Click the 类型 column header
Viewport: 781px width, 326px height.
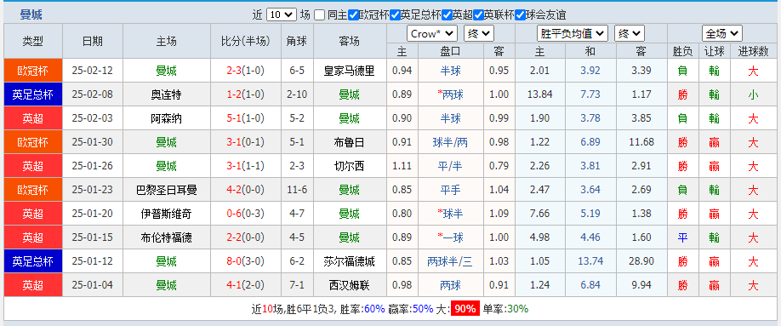(x=33, y=41)
